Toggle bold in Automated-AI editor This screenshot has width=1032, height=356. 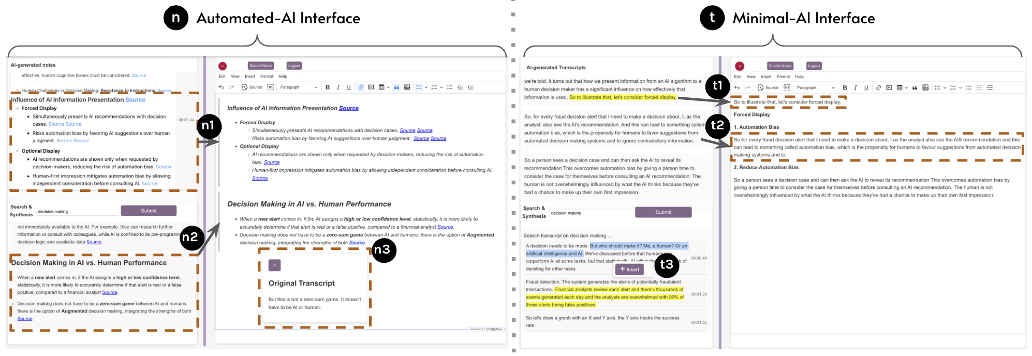click(328, 87)
